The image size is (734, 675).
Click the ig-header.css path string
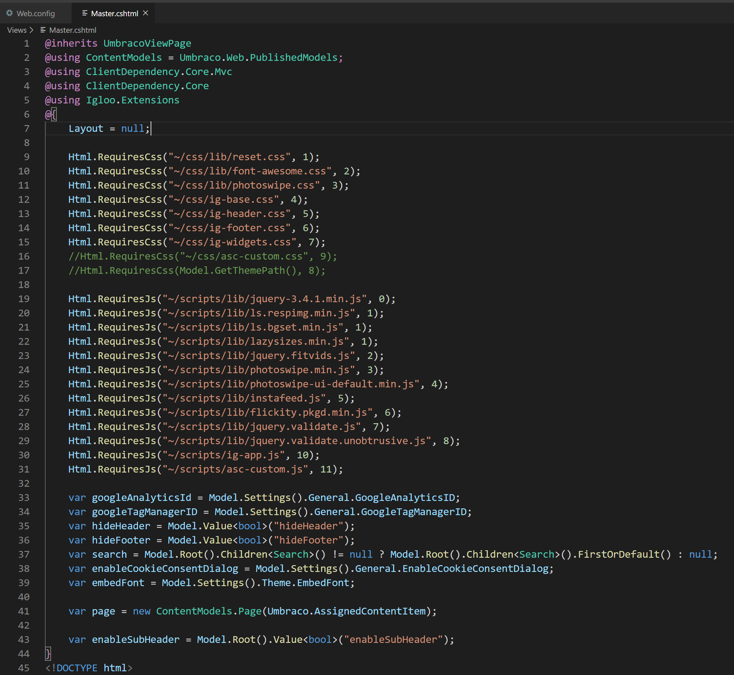coord(229,214)
